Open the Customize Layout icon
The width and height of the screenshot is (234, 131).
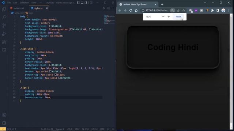point(91,3)
